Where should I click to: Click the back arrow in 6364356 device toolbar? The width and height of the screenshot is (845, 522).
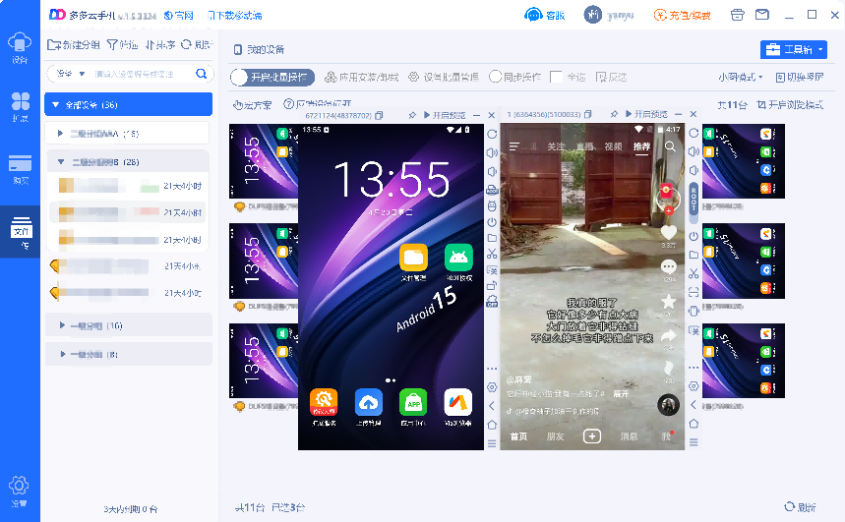coord(694,405)
